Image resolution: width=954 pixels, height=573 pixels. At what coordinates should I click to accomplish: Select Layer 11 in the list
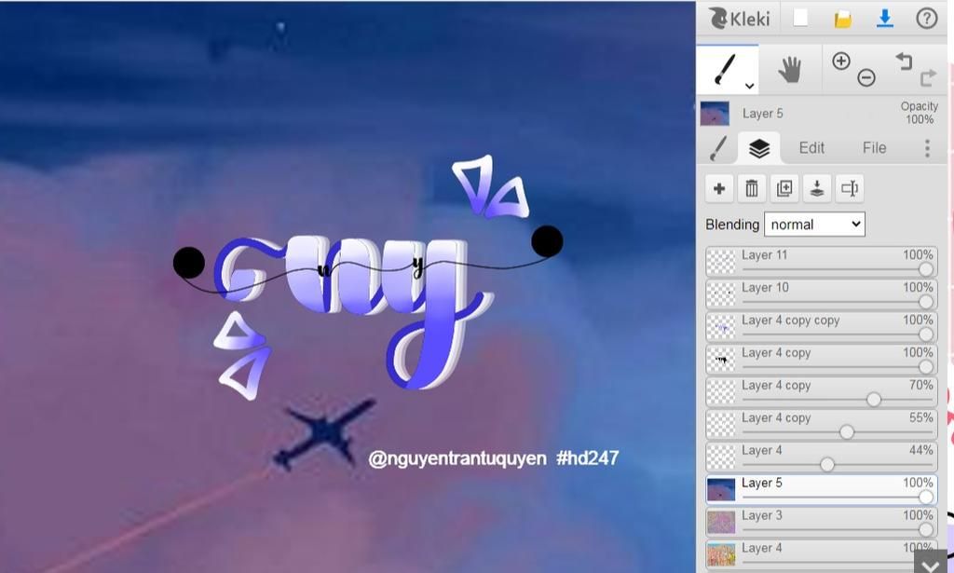(x=822, y=262)
